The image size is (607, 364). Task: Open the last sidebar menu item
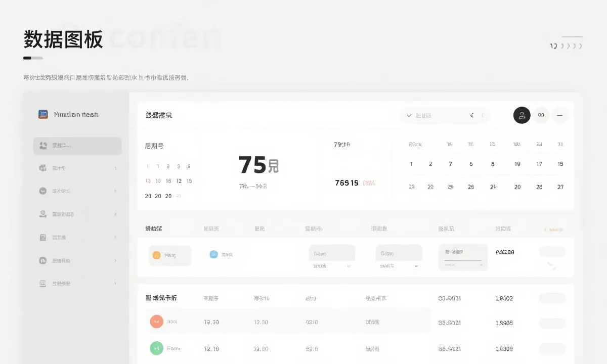pos(77,284)
